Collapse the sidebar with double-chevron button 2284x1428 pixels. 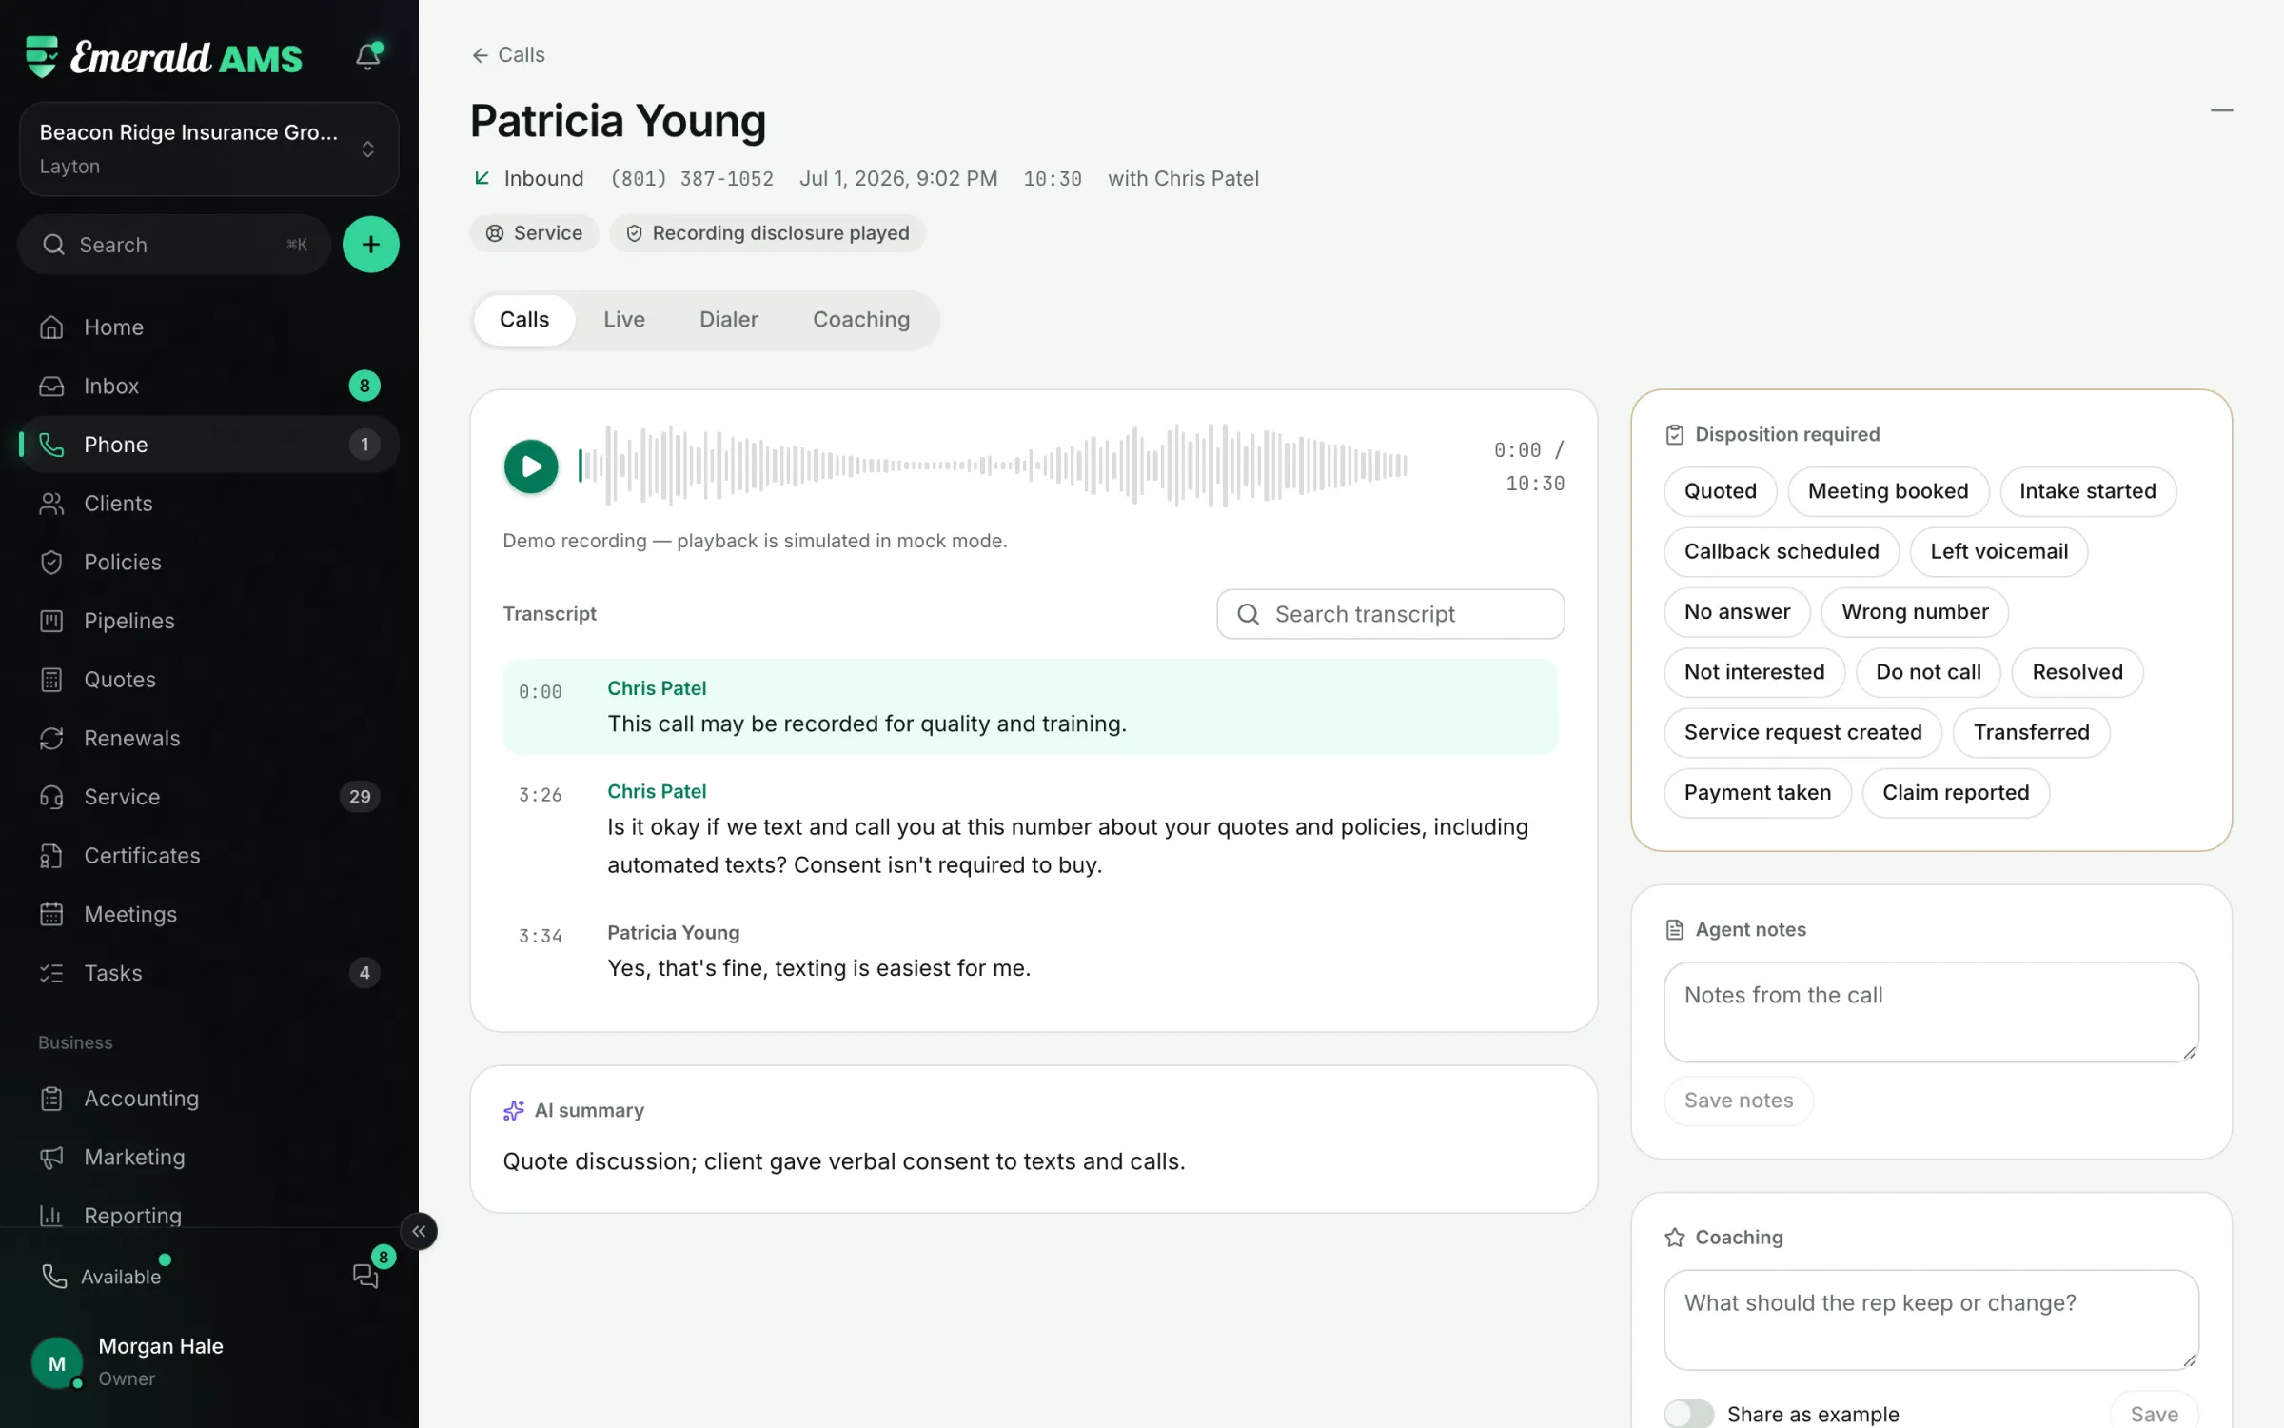[419, 1231]
